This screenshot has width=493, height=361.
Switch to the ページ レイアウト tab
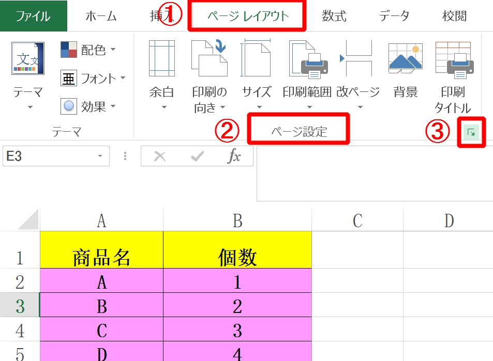[247, 16]
